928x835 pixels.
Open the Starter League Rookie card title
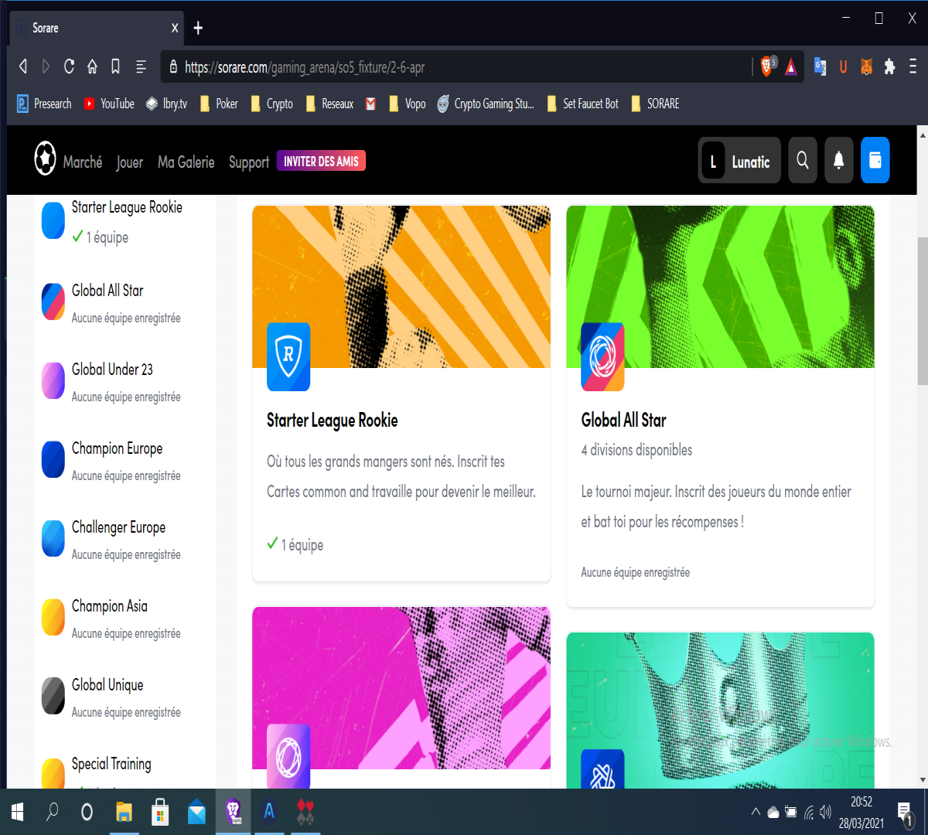[333, 420]
